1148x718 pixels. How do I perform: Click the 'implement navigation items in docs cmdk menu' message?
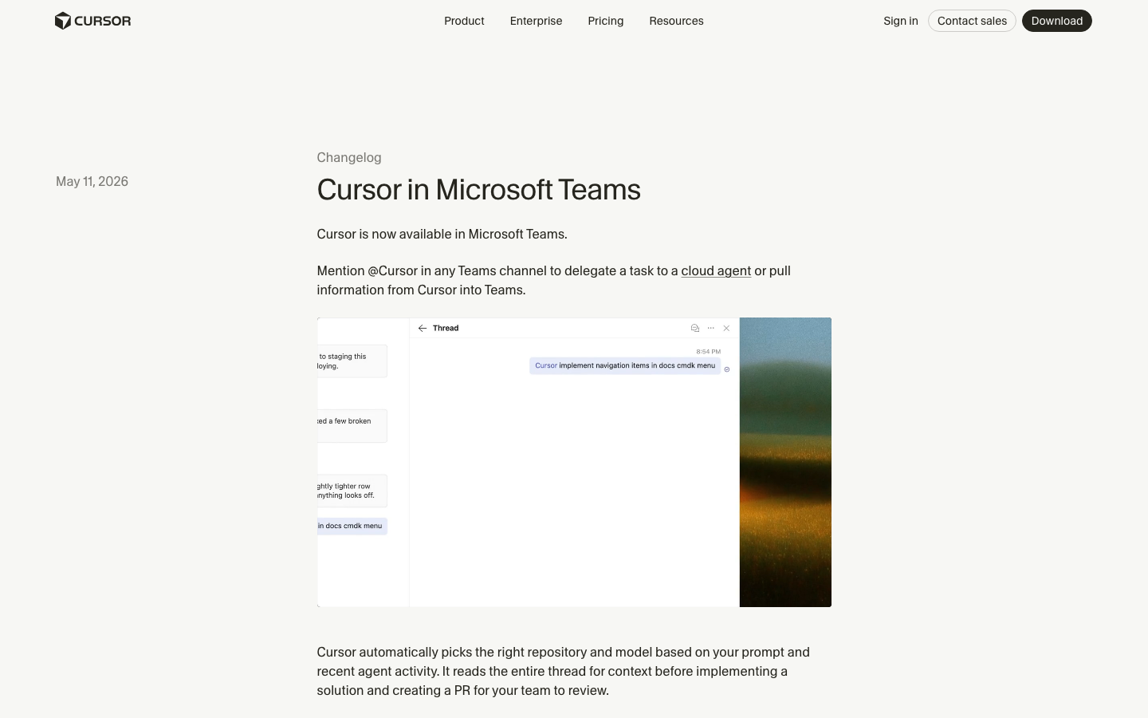[625, 365]
